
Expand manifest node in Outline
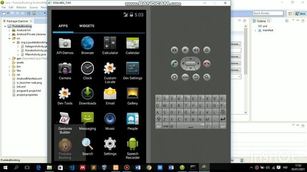[x=255, y=31]
